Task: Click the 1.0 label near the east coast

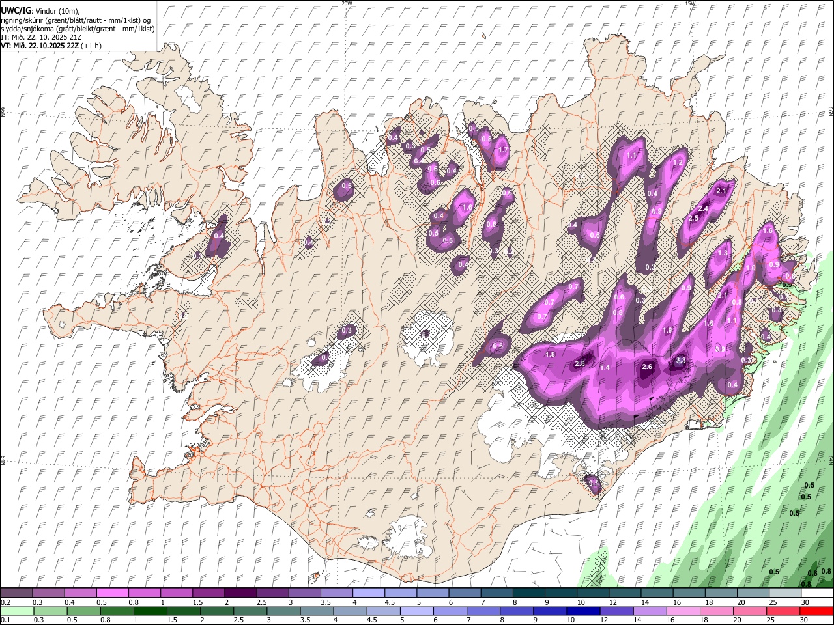Action: click(751, 268)
